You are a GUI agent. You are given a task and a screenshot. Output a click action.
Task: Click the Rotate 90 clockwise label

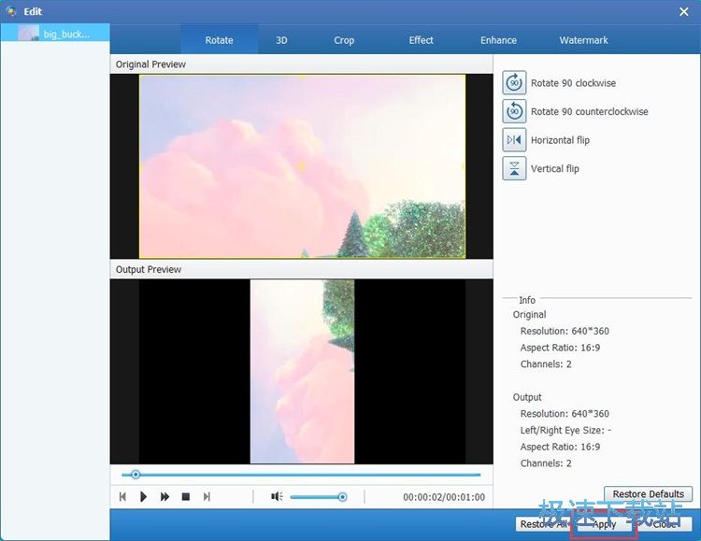click(573, 83)
